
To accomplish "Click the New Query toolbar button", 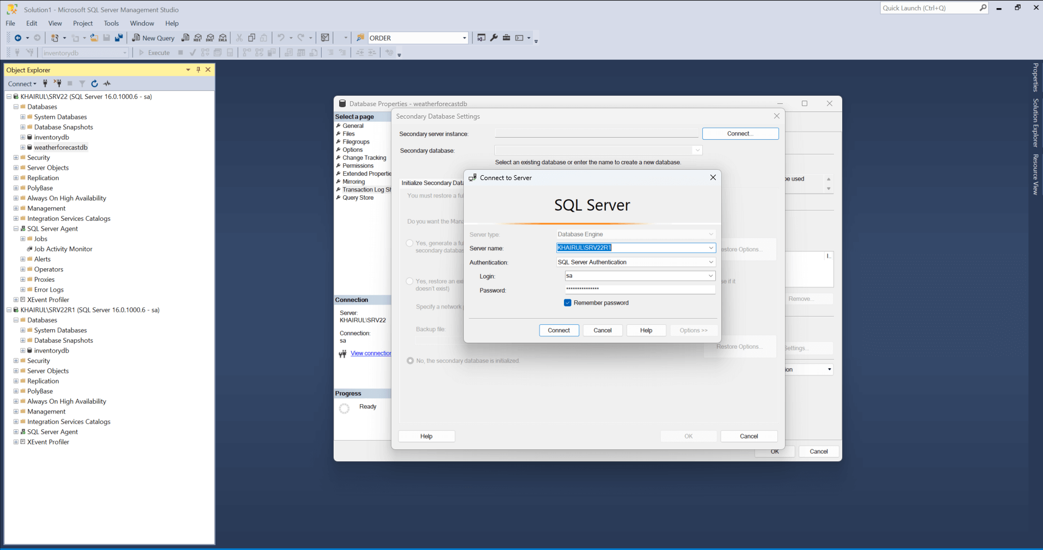I will point(154,38).
